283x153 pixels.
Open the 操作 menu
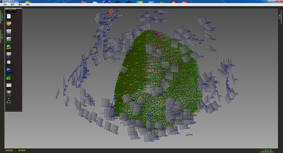click(x=20, y=5)
